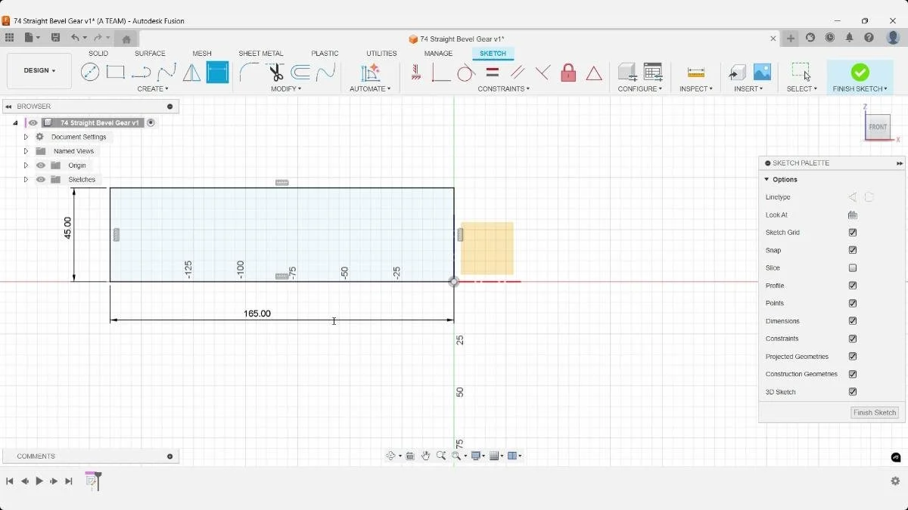Click the Change Parameters table icon
The width and height of the screenshot is (908, 510).
click(653, 73)
